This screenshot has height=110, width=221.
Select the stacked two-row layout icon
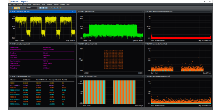tap(43, 8)
